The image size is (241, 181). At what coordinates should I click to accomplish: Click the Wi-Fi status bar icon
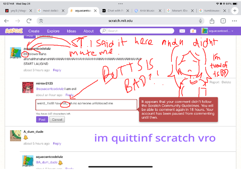pos(217,4)
